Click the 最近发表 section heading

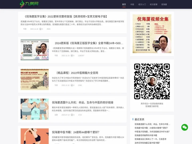coord(139,119)
